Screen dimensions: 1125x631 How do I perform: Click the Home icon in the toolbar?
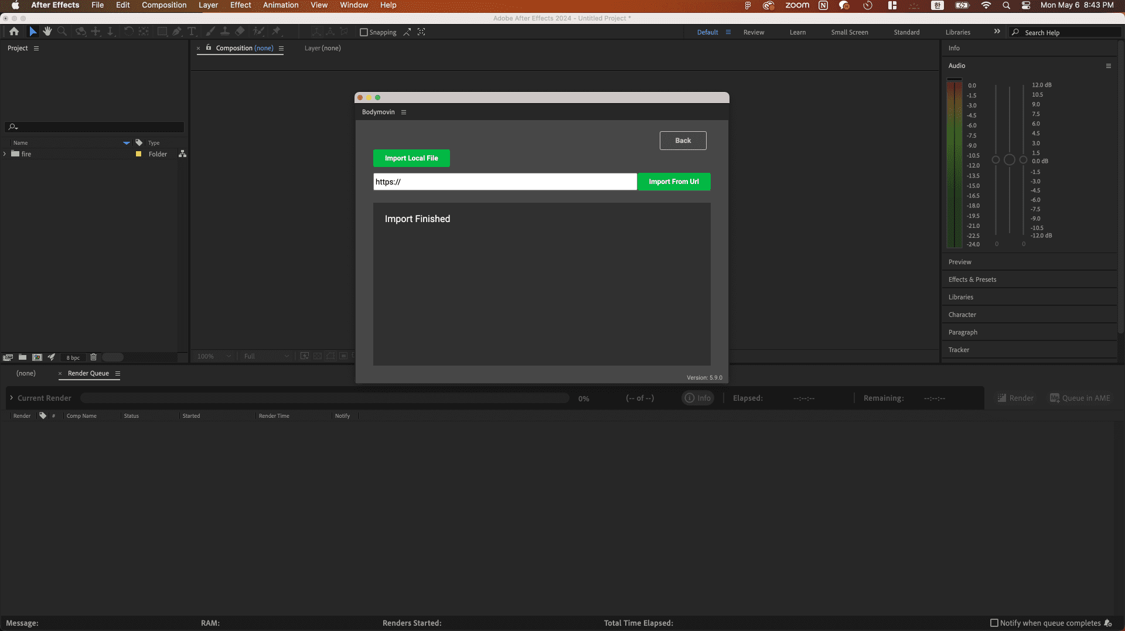[x=14, y=32]
